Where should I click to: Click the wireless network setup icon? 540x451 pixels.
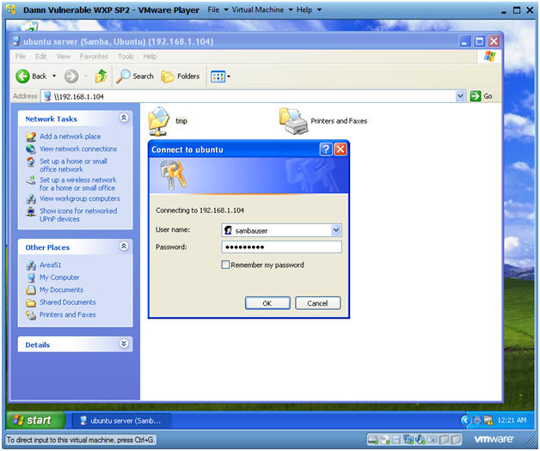pos(31,180)
